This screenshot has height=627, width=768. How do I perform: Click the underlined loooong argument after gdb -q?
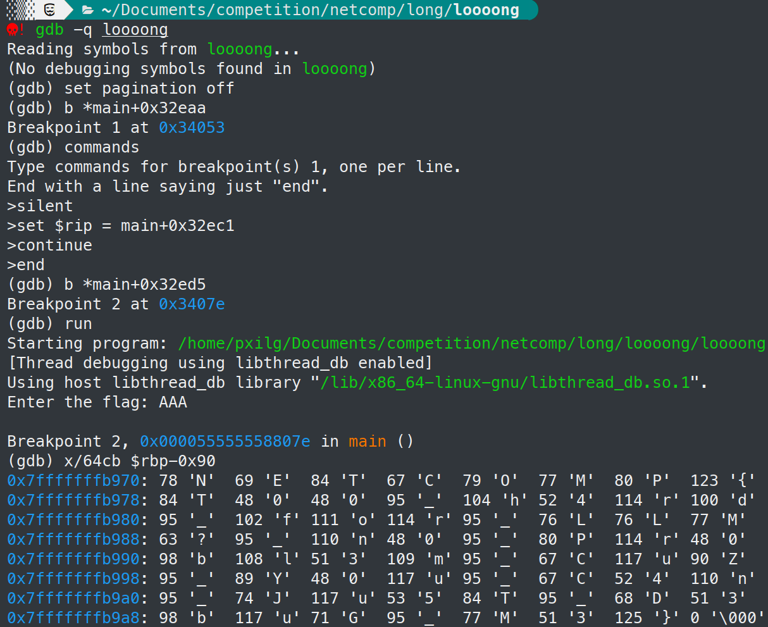tap(135, 30)
